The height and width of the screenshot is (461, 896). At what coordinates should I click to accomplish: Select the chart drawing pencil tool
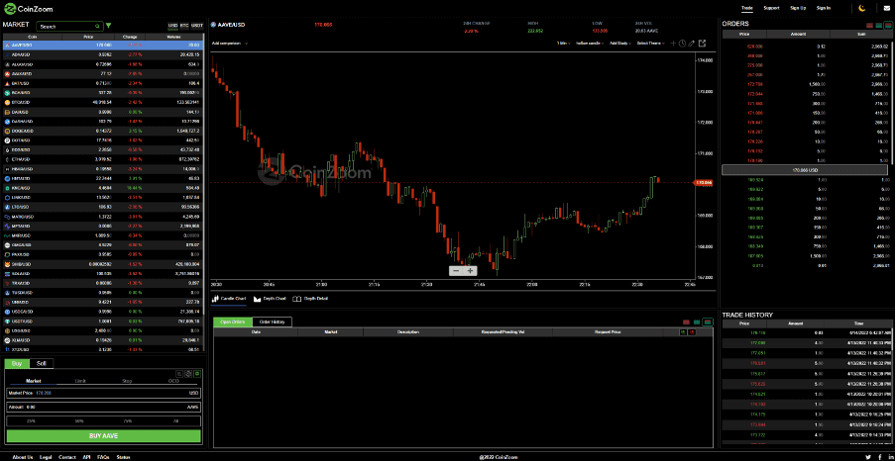click(692, 44)
